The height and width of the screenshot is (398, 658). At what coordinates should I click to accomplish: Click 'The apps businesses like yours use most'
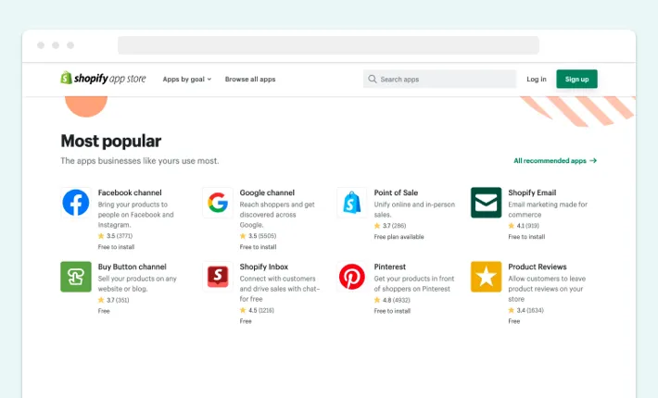point(140,161)
